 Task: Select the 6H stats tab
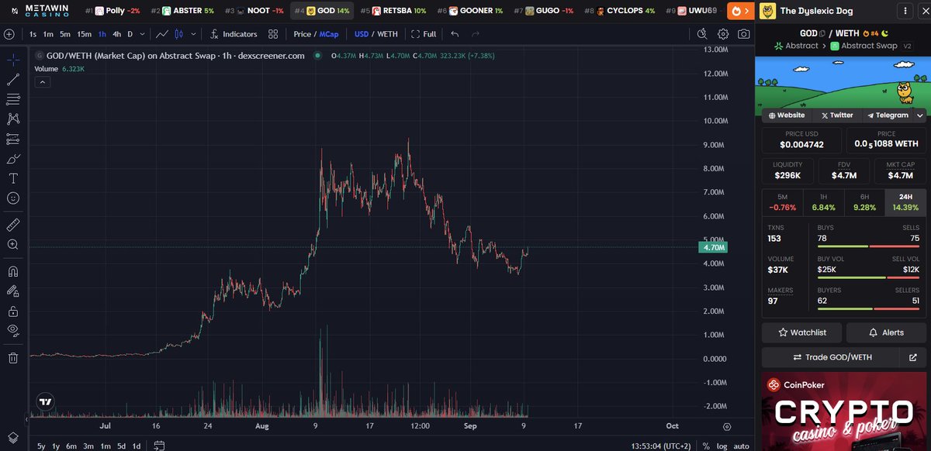click(x=864, y=202)
